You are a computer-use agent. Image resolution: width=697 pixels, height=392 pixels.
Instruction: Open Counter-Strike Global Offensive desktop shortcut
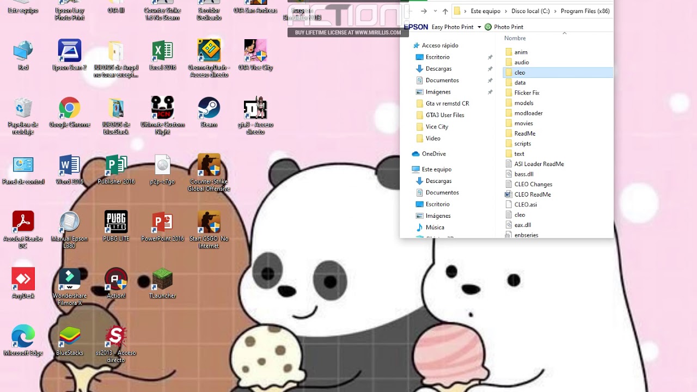209,173
